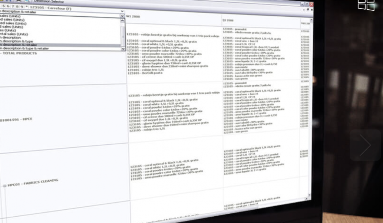Click level button 5 in the toolbar

point(3,6)
